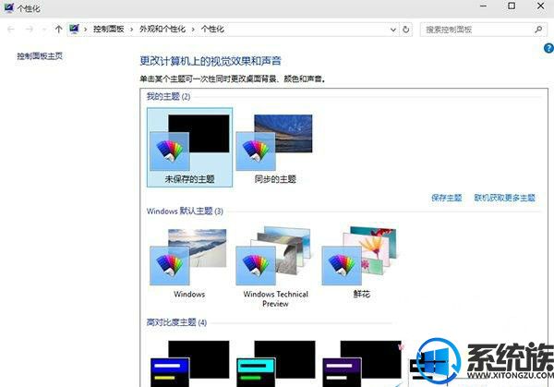Image resolution: width=554 pixels, height=387 pixels.
Task: Click the Windows 默认主题 (3) header
Action: [185, 211]
